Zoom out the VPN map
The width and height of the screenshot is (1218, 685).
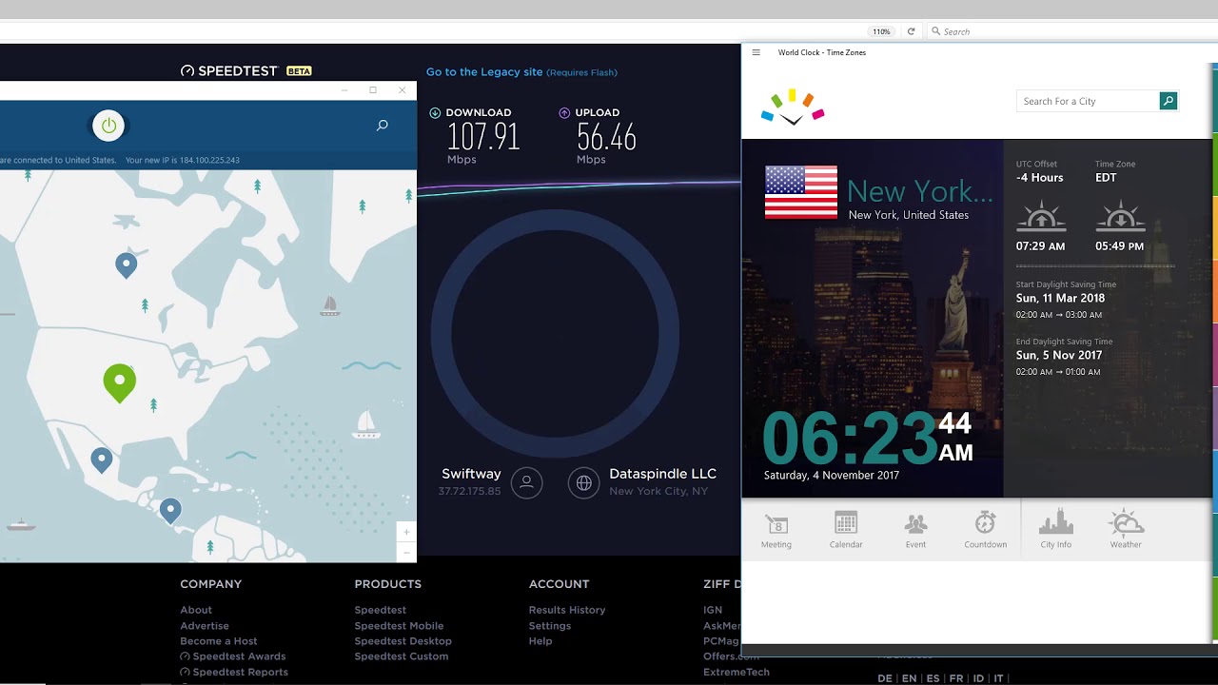coord(406,552)
